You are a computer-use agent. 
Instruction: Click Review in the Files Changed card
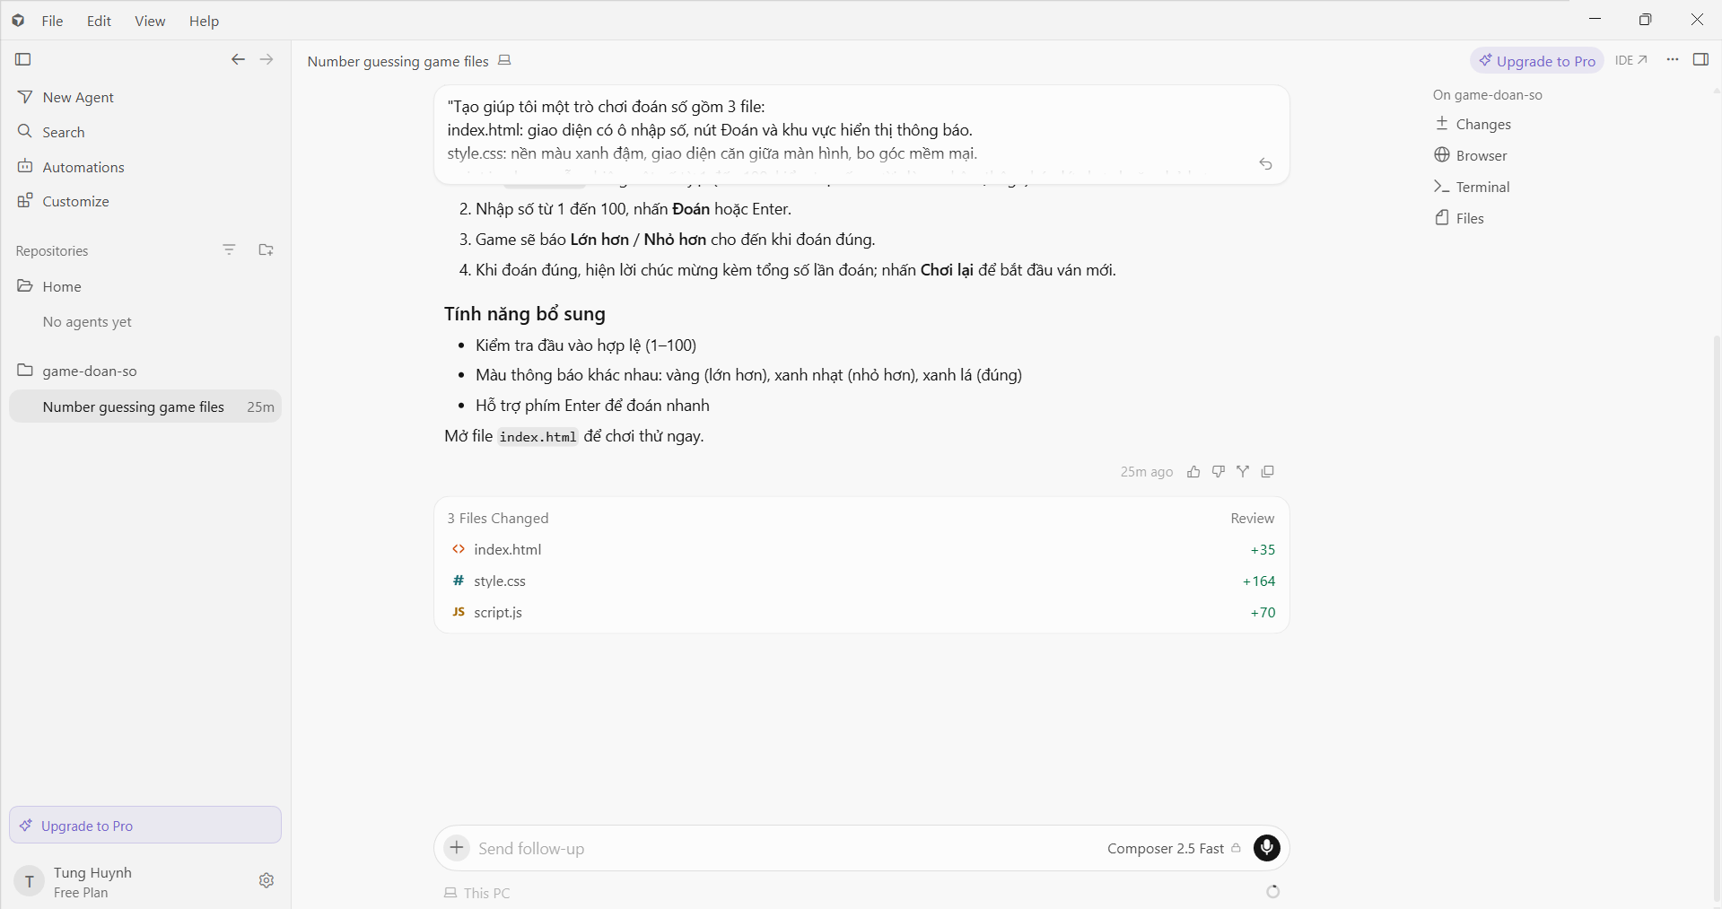[1252, 519]
